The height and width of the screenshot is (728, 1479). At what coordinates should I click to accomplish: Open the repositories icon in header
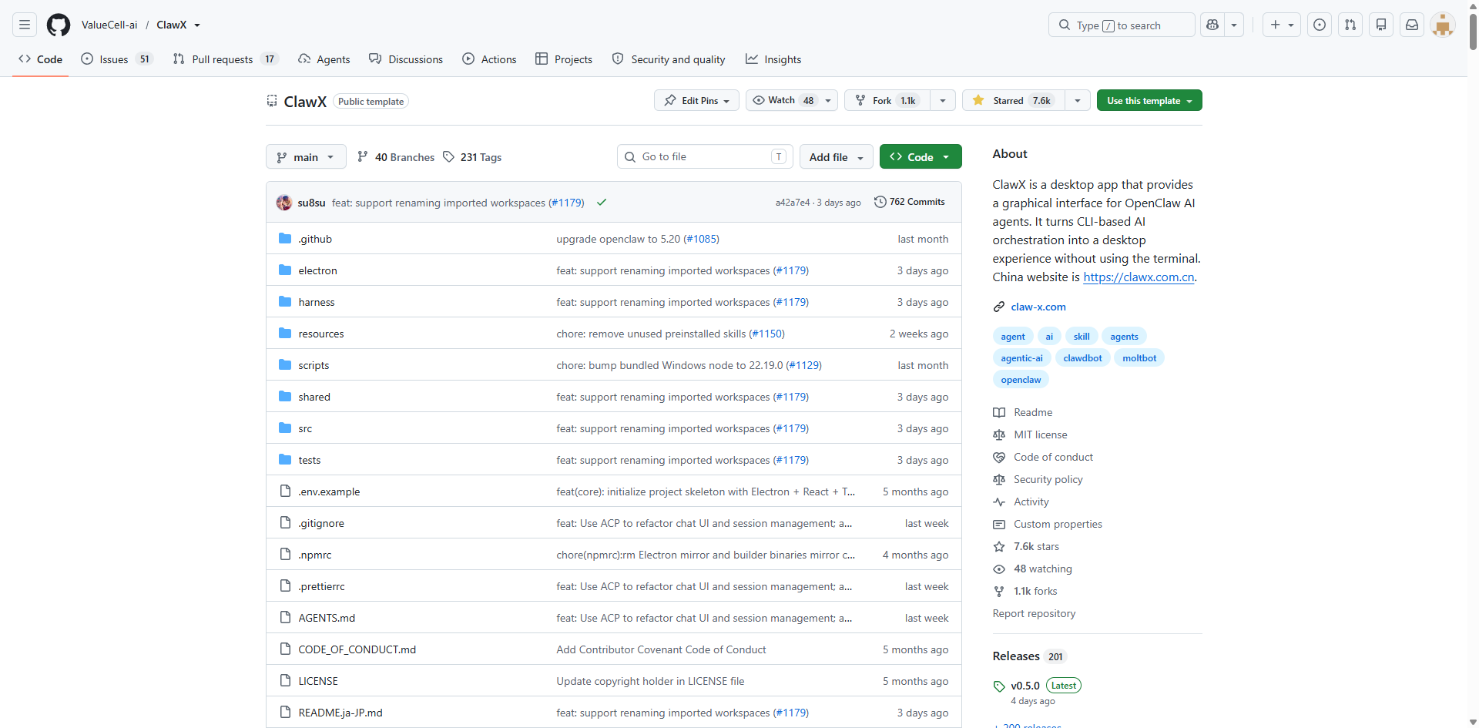pos(1381,25)
